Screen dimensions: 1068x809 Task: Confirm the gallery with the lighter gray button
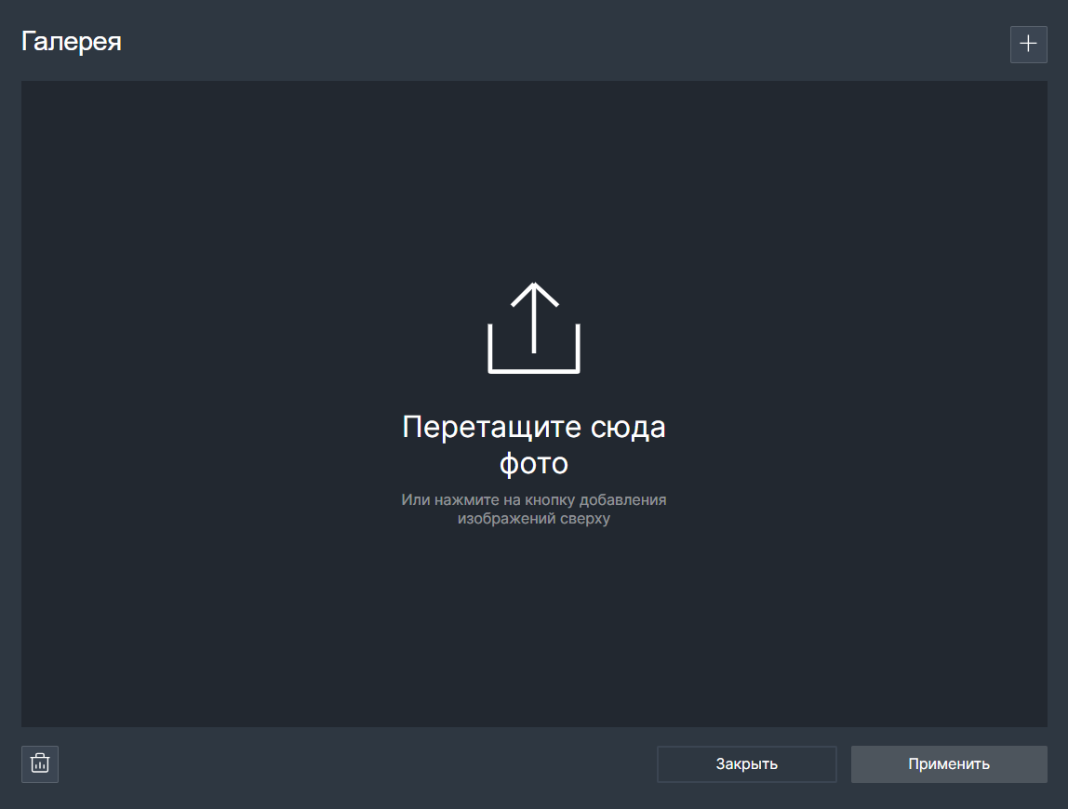coord(949,764)
